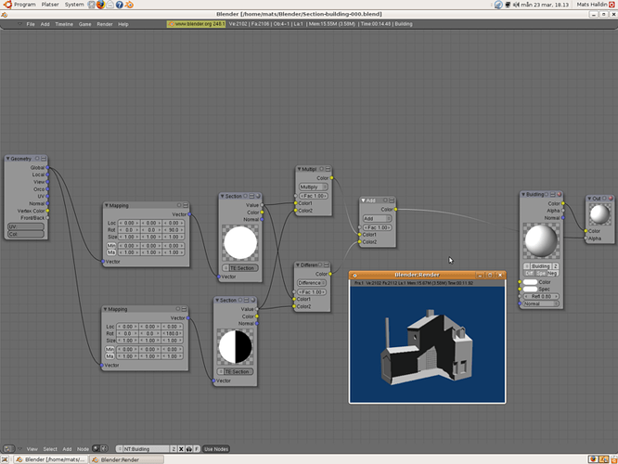This screenshot has width=618, height=464.
Task: Open the Node menu in node editor header
Action: pos(83,448)
